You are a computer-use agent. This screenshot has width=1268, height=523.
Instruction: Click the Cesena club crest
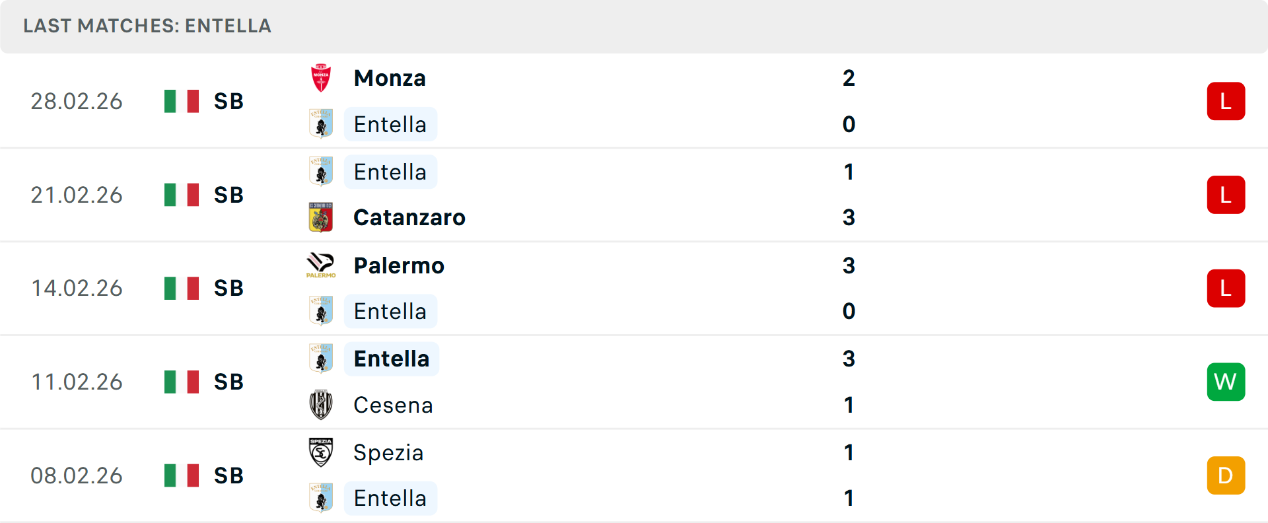click(321, 405)
